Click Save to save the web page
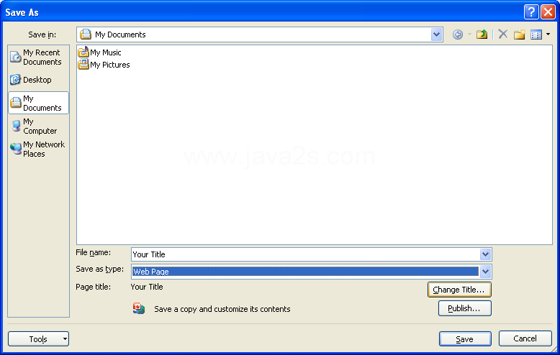This screenshot has width=560, height=355. click(465, 339)
